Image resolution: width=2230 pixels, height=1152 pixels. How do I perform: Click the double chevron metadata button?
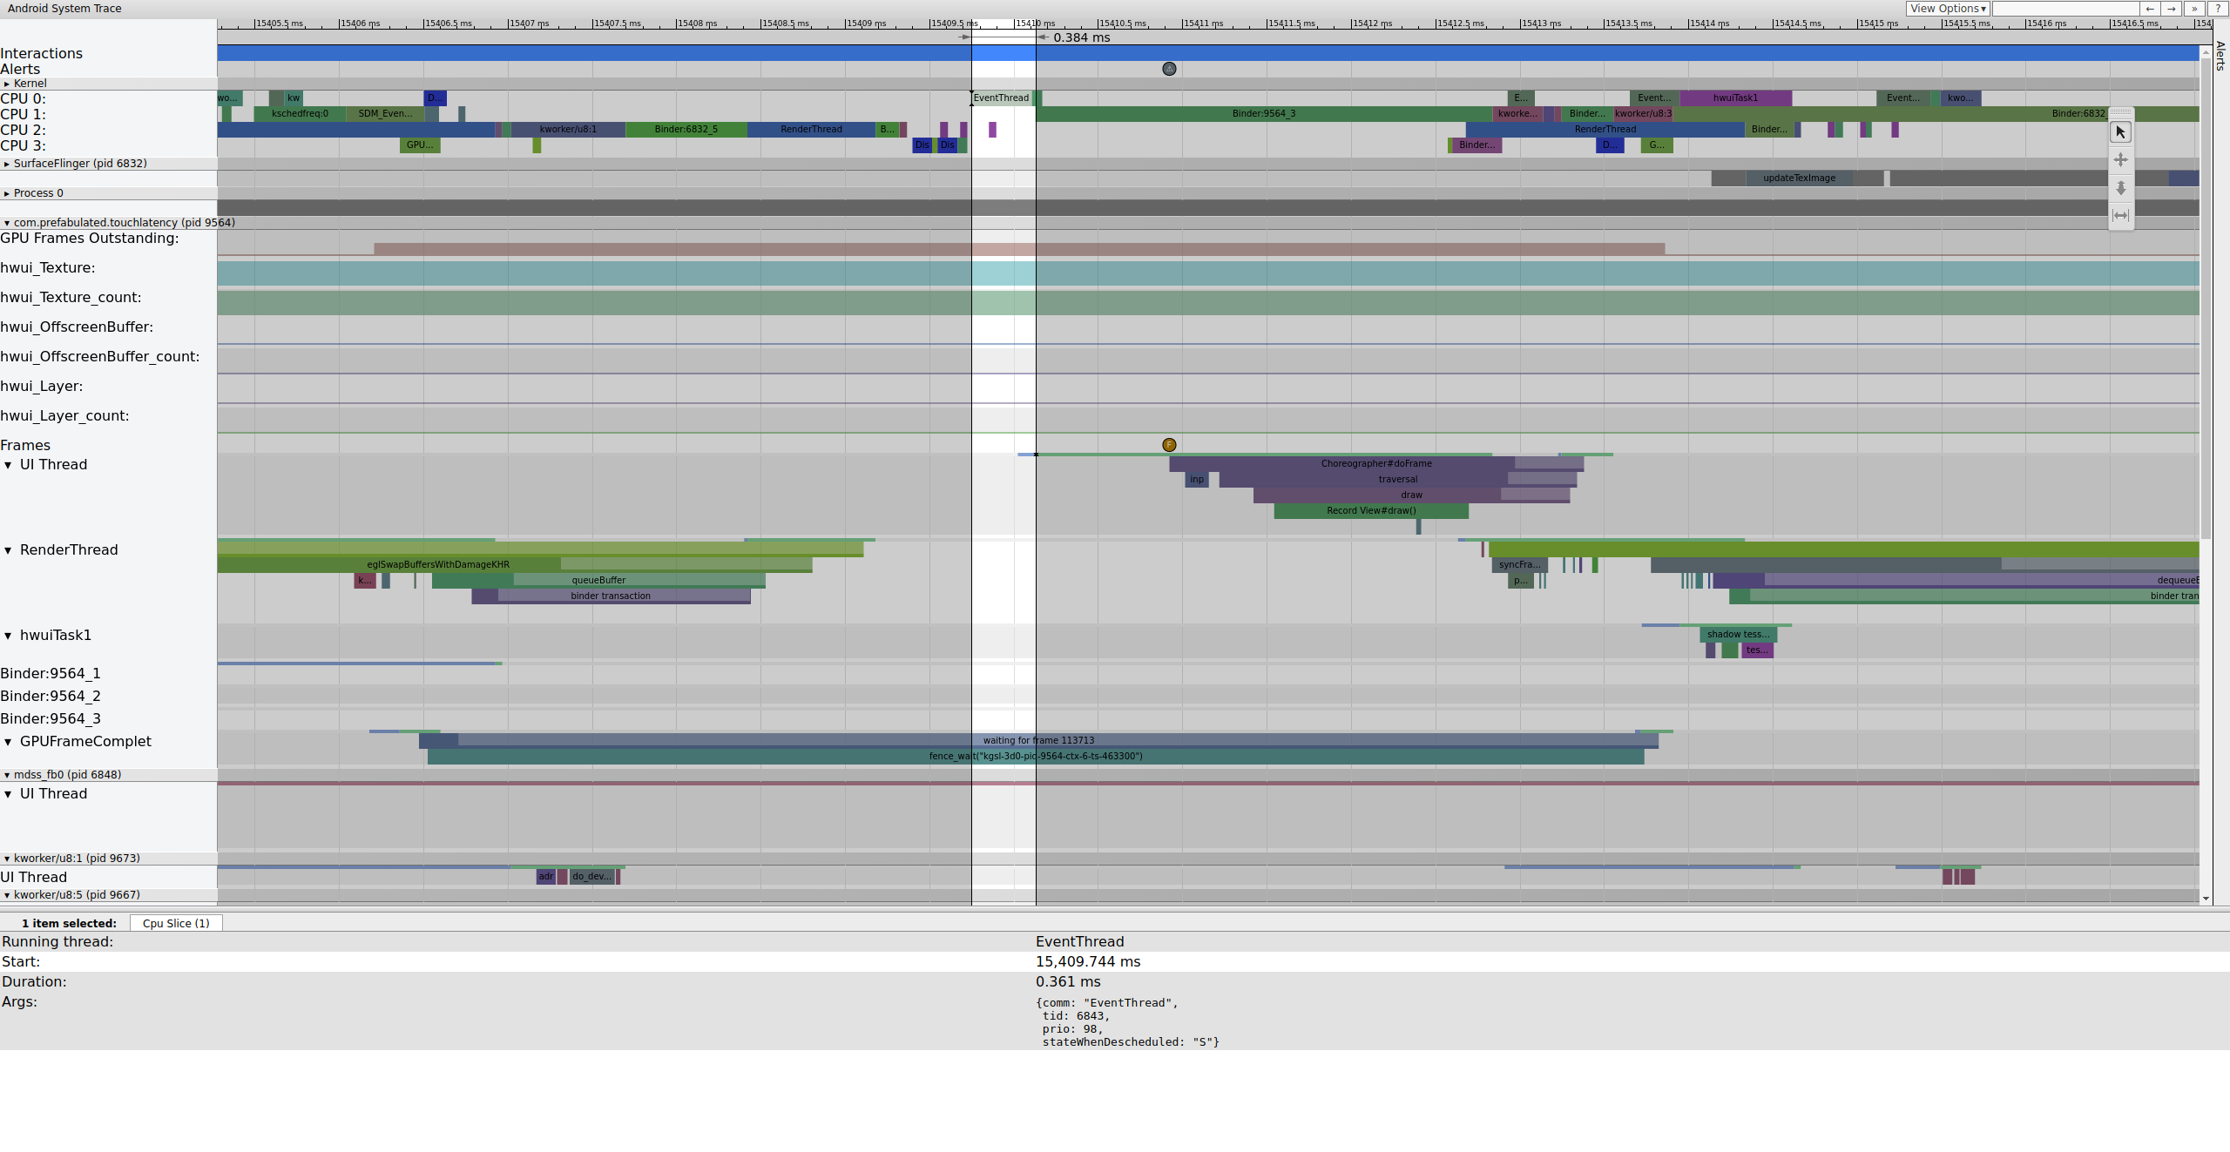[2194, 9]
